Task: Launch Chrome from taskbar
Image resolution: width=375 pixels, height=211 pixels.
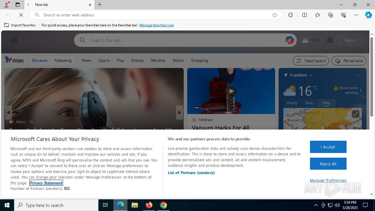Action: tap(163, 205)
